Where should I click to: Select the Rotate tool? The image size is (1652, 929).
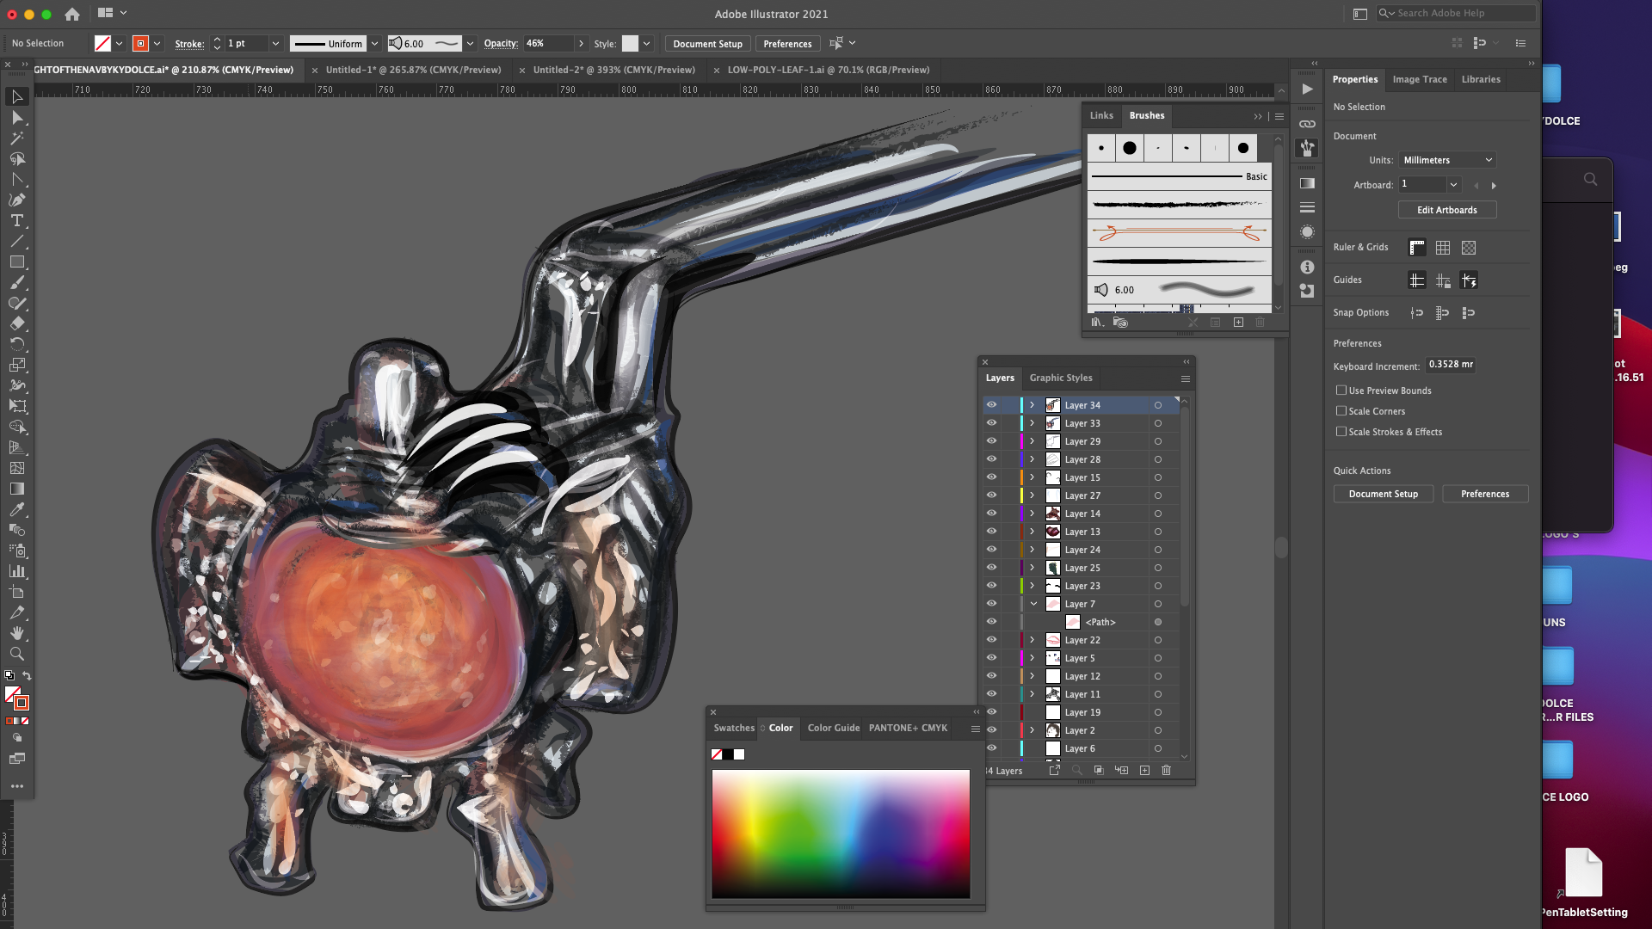click(16, 344)
